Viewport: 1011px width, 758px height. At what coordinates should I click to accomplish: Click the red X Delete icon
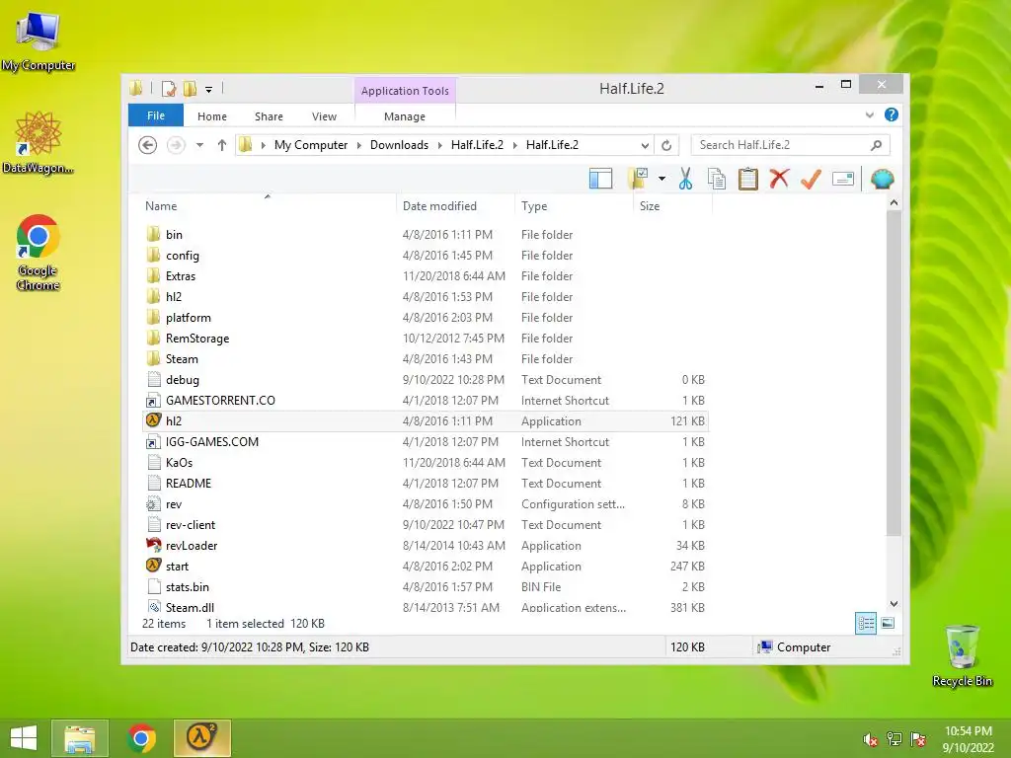(x=779, y=178)
